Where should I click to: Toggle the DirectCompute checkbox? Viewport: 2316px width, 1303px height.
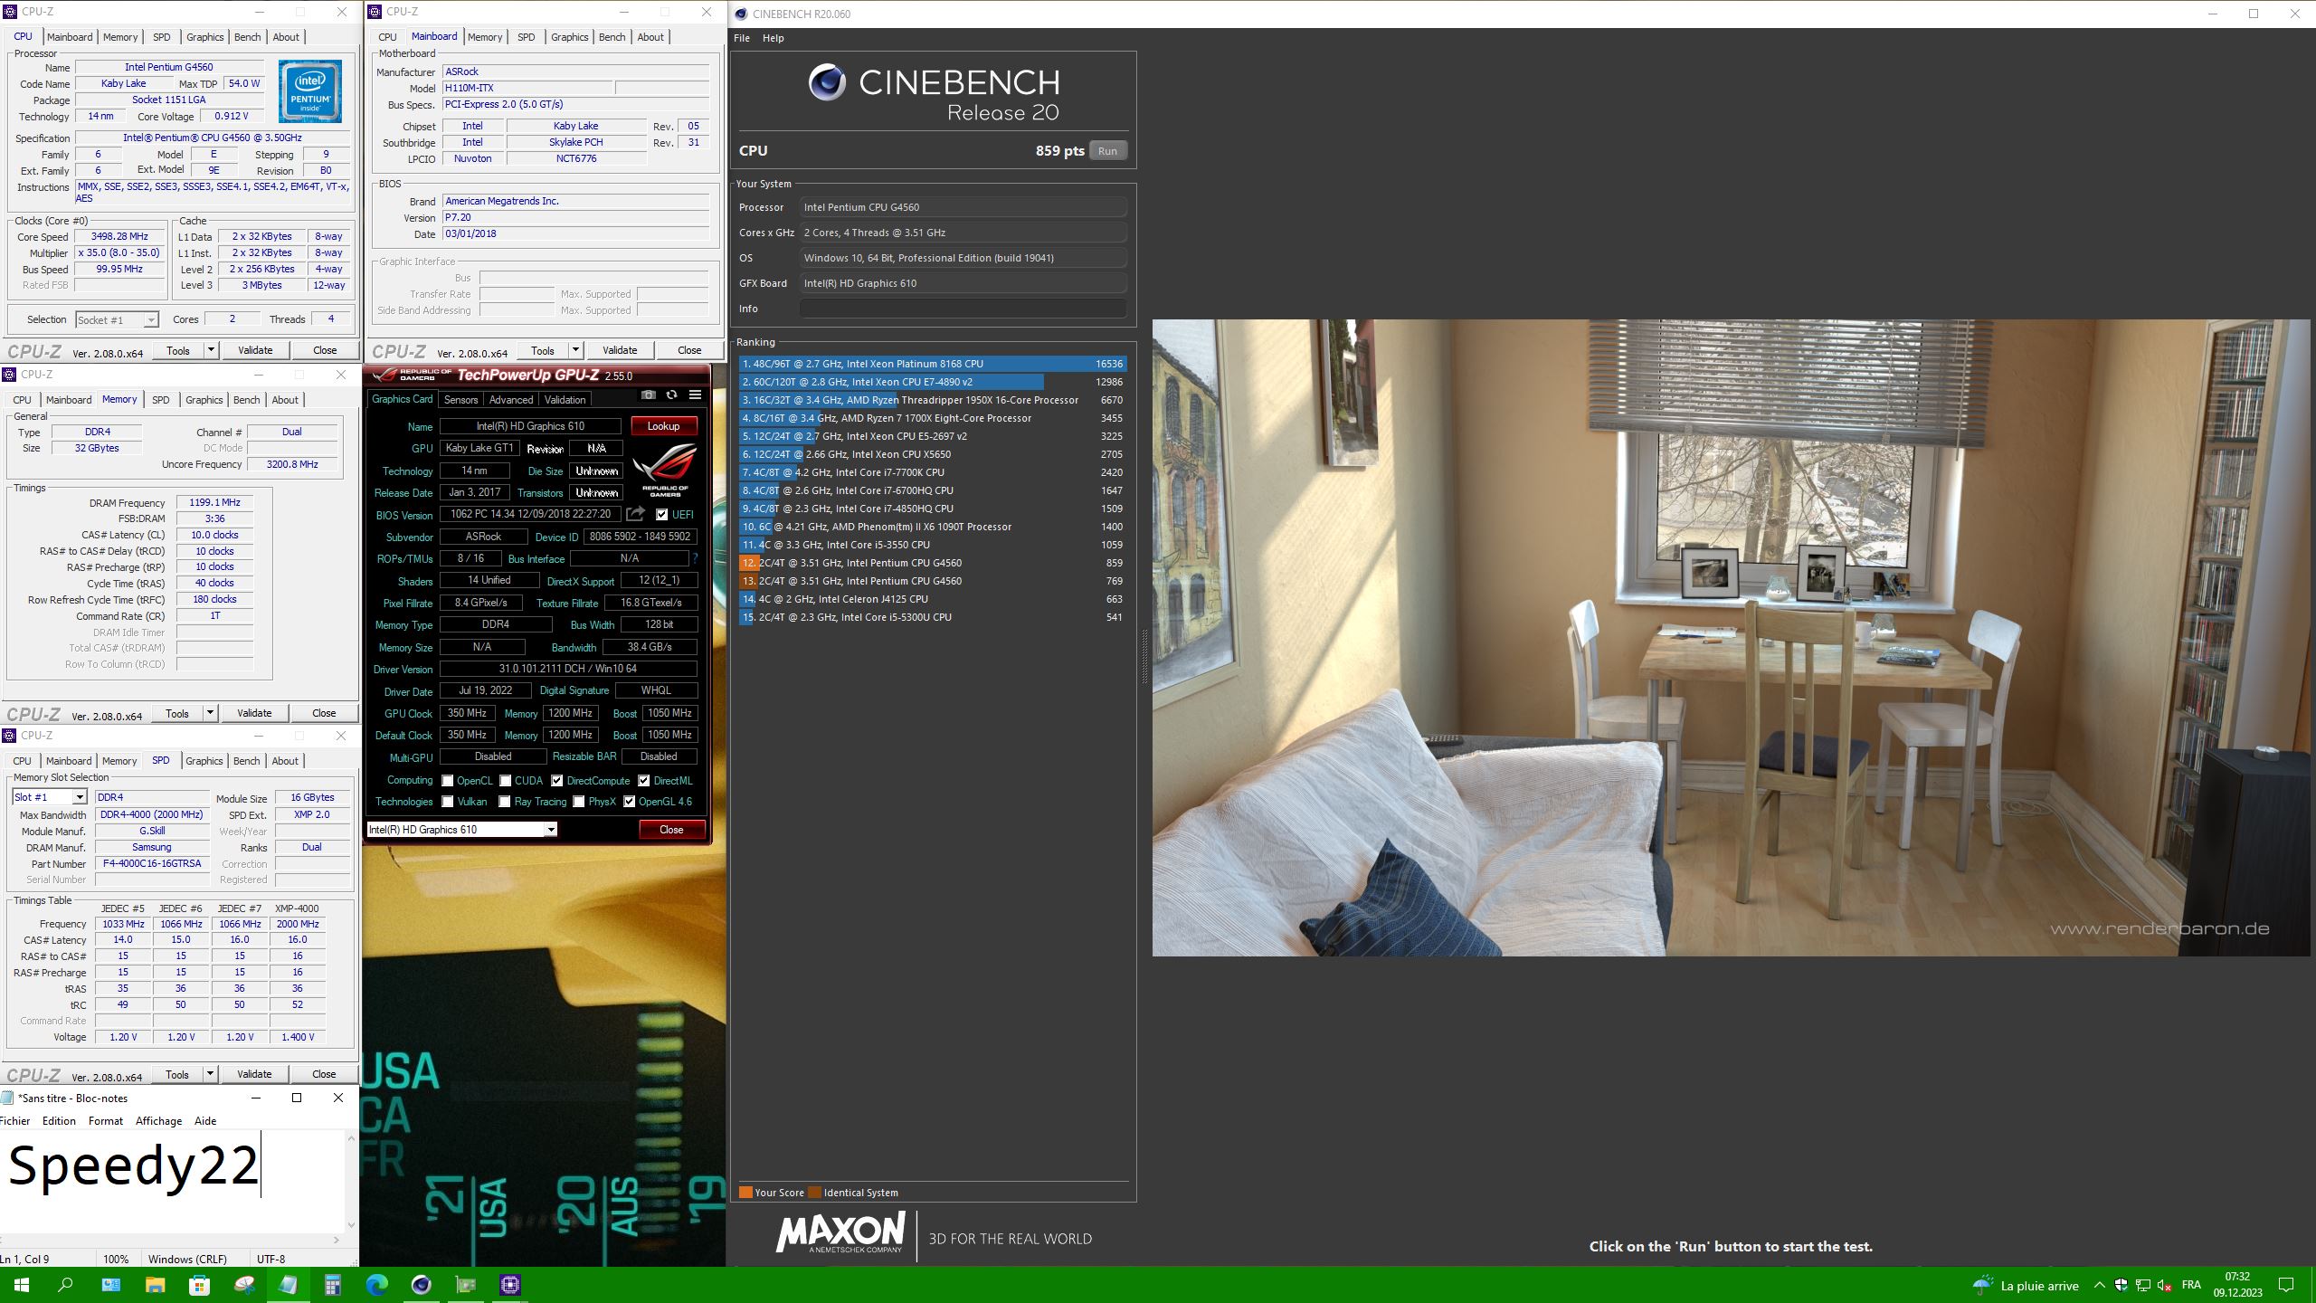click(557, 780)
